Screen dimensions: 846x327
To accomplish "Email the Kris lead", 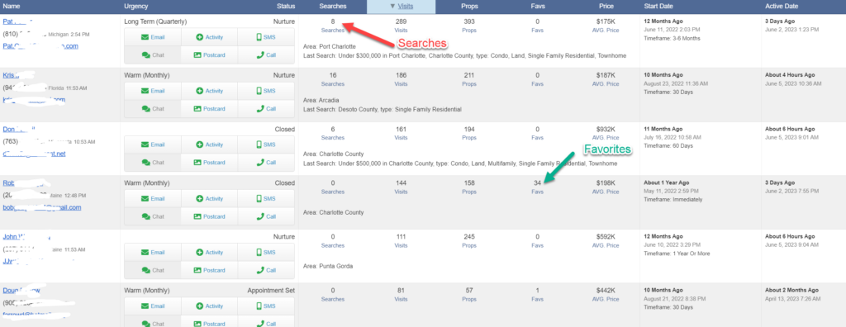I will tap(153, 91).
